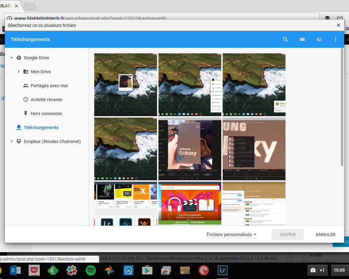Select the zoomed Galaxy lettering thumbnail

point(254,149)
